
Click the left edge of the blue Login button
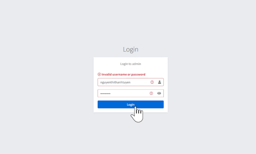[x=99, y=104]
